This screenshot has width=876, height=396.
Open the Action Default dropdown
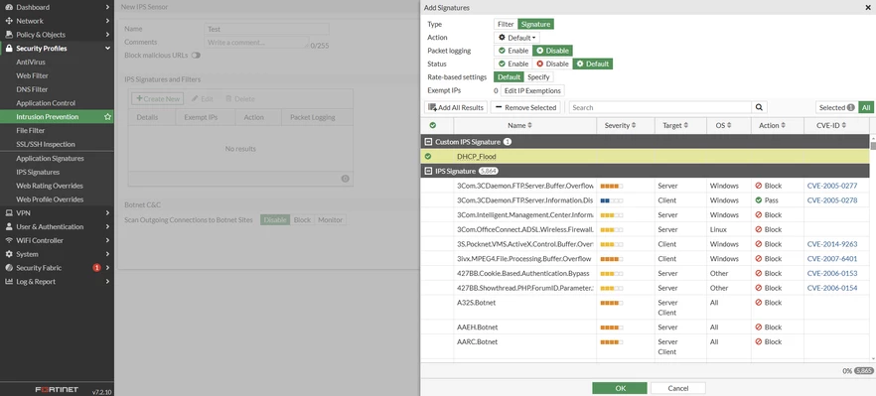pos(517,38)
